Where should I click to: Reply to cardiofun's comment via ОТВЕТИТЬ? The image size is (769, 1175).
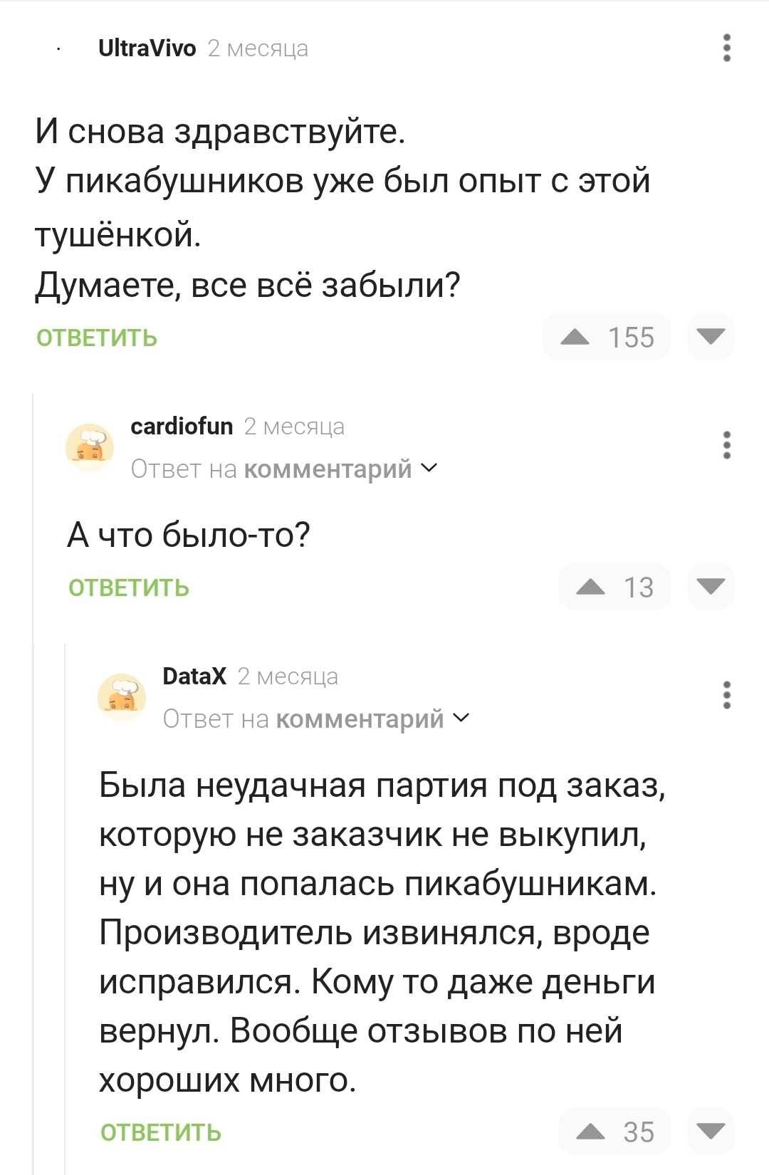click(x=129, y=587)
